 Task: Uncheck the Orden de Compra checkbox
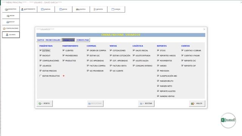pyautogui.click(x=88, y=50)
